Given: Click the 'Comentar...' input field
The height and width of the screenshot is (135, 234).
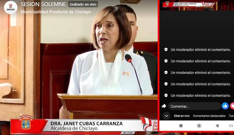Looking at the screenshot, I should (x=194, y=106).
